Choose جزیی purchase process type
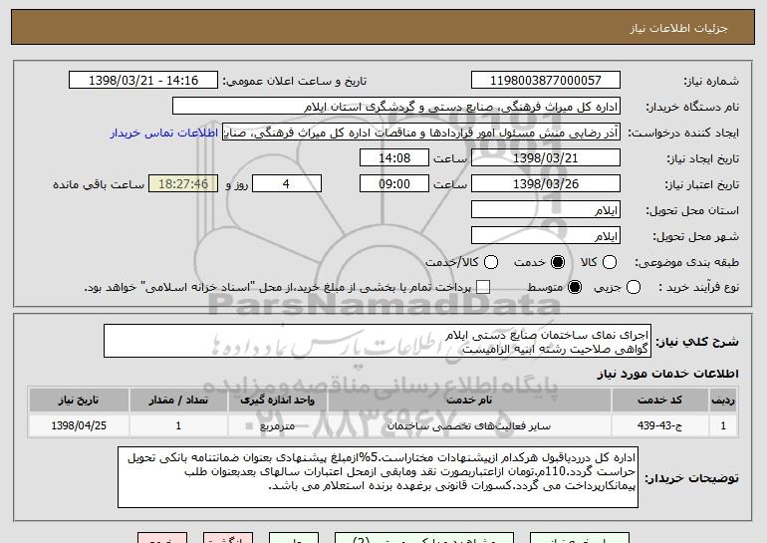The width and height of the screenshot is (767, 543). point(634,287)
